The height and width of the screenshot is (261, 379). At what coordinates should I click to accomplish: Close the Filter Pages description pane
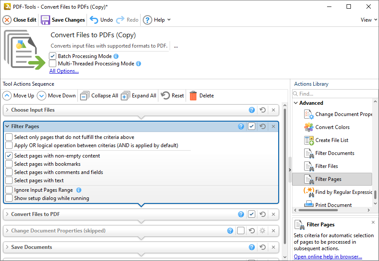(x=373, y=222)
